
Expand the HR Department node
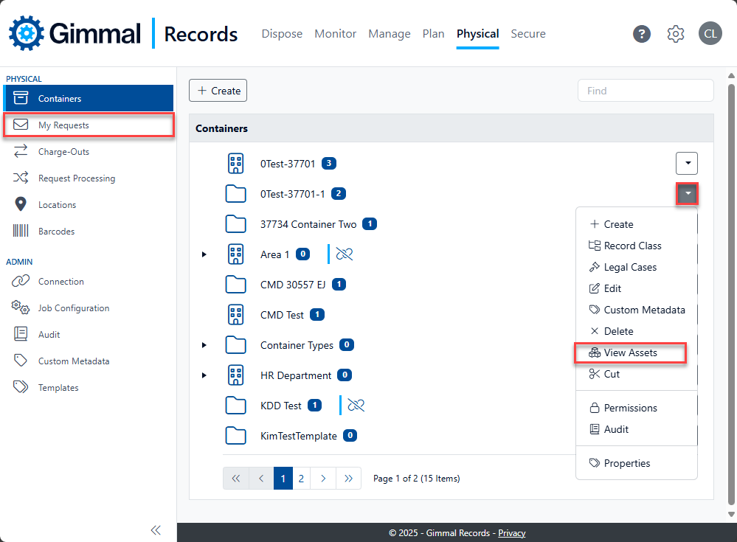[204, 375]
